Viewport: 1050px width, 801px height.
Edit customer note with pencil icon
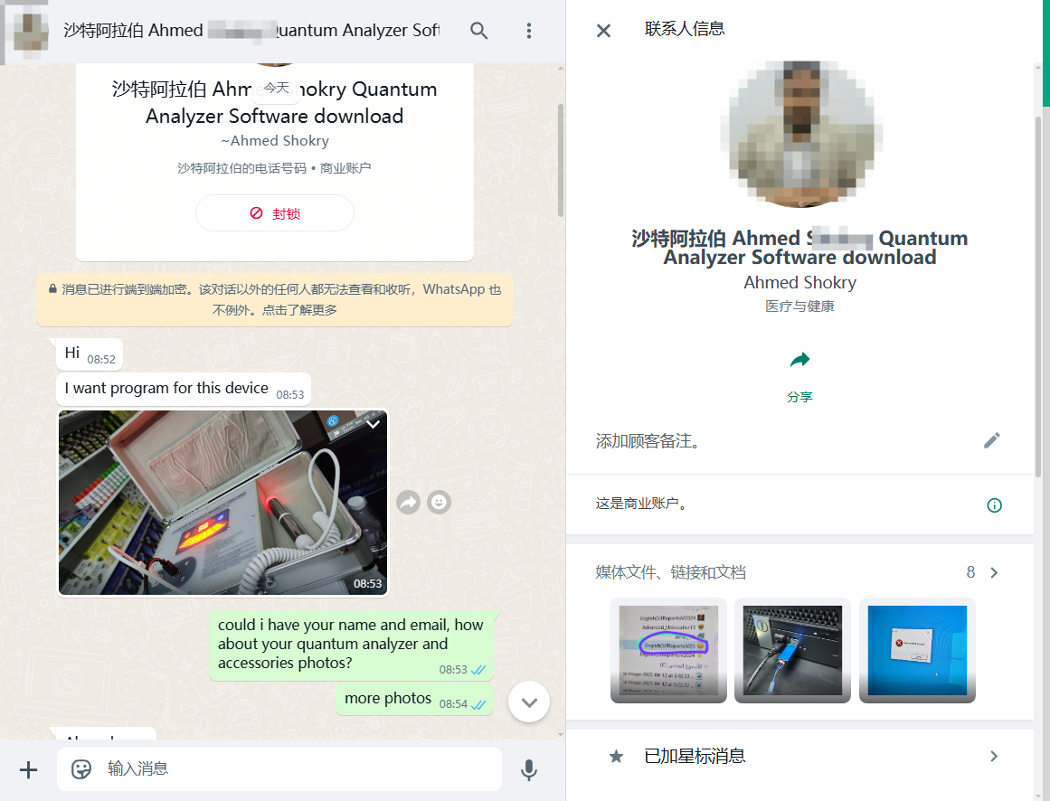coord(992,440)
